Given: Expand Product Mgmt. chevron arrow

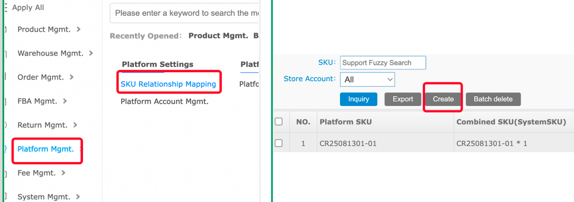Looking at the screenshot, I should point(79,29).
